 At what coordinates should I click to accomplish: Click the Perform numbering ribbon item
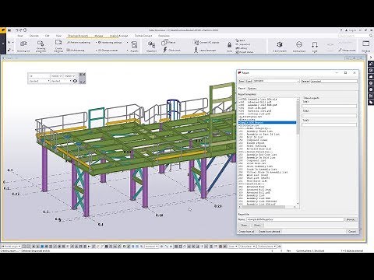tap(79, 42)
